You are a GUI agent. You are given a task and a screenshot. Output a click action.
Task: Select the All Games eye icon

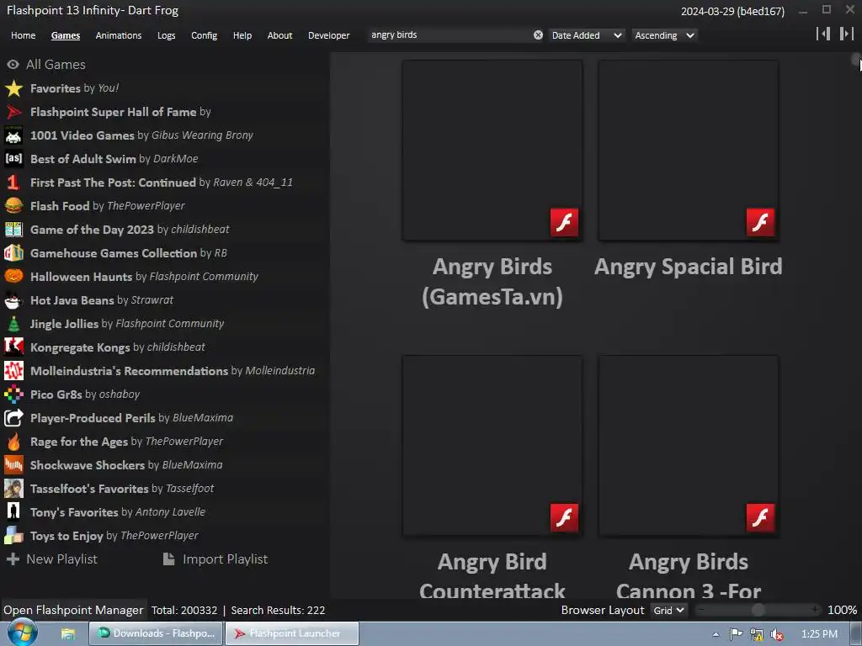(x=13, y=65)
